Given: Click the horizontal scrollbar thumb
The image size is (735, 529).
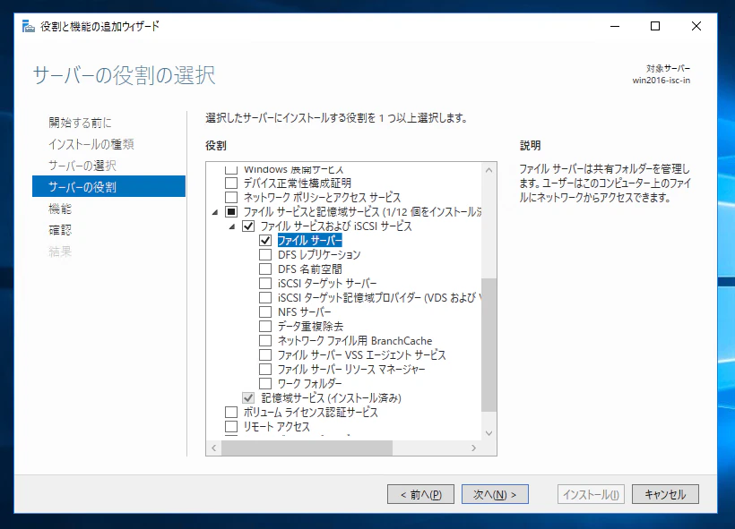Looking at the screenshot, I should pos(307,448).
